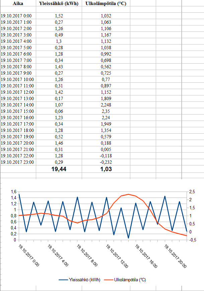Select the cell 19.10.2017 13:00
The width and height of the screenshot is (204, 291).
[18, 98]
